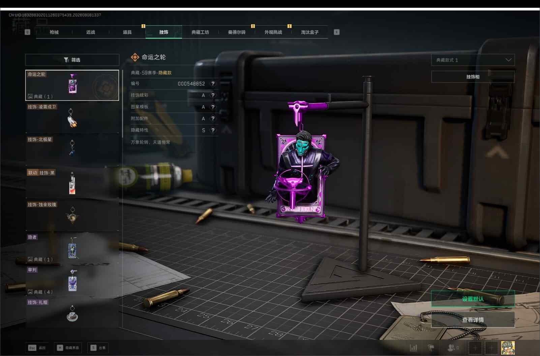Image resolution: width=540 pixels, height=356 pixels.
Task: Select the 挂饰-北极星 charm card
Action: [72, 151]
